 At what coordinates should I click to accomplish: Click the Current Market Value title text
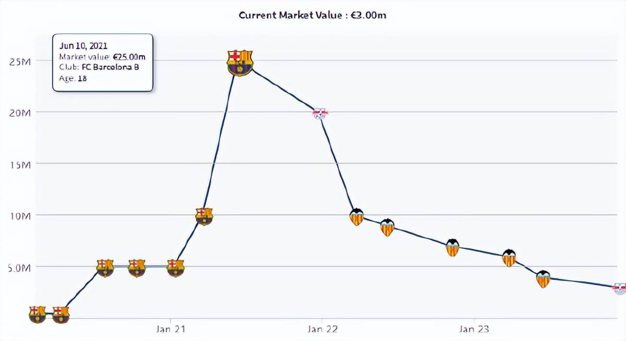click(312, 15)
